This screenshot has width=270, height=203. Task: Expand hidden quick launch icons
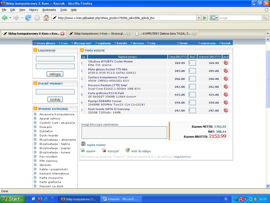[x=52, y=198]
